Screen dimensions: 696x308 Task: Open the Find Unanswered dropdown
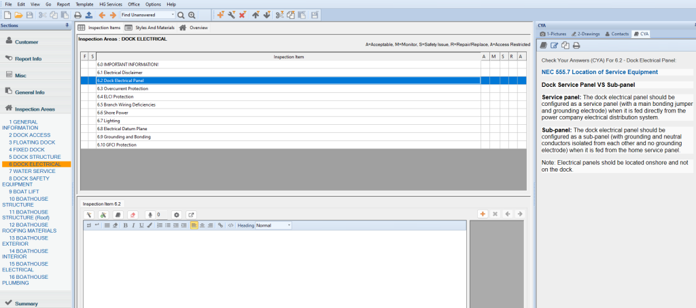point(173,14)
